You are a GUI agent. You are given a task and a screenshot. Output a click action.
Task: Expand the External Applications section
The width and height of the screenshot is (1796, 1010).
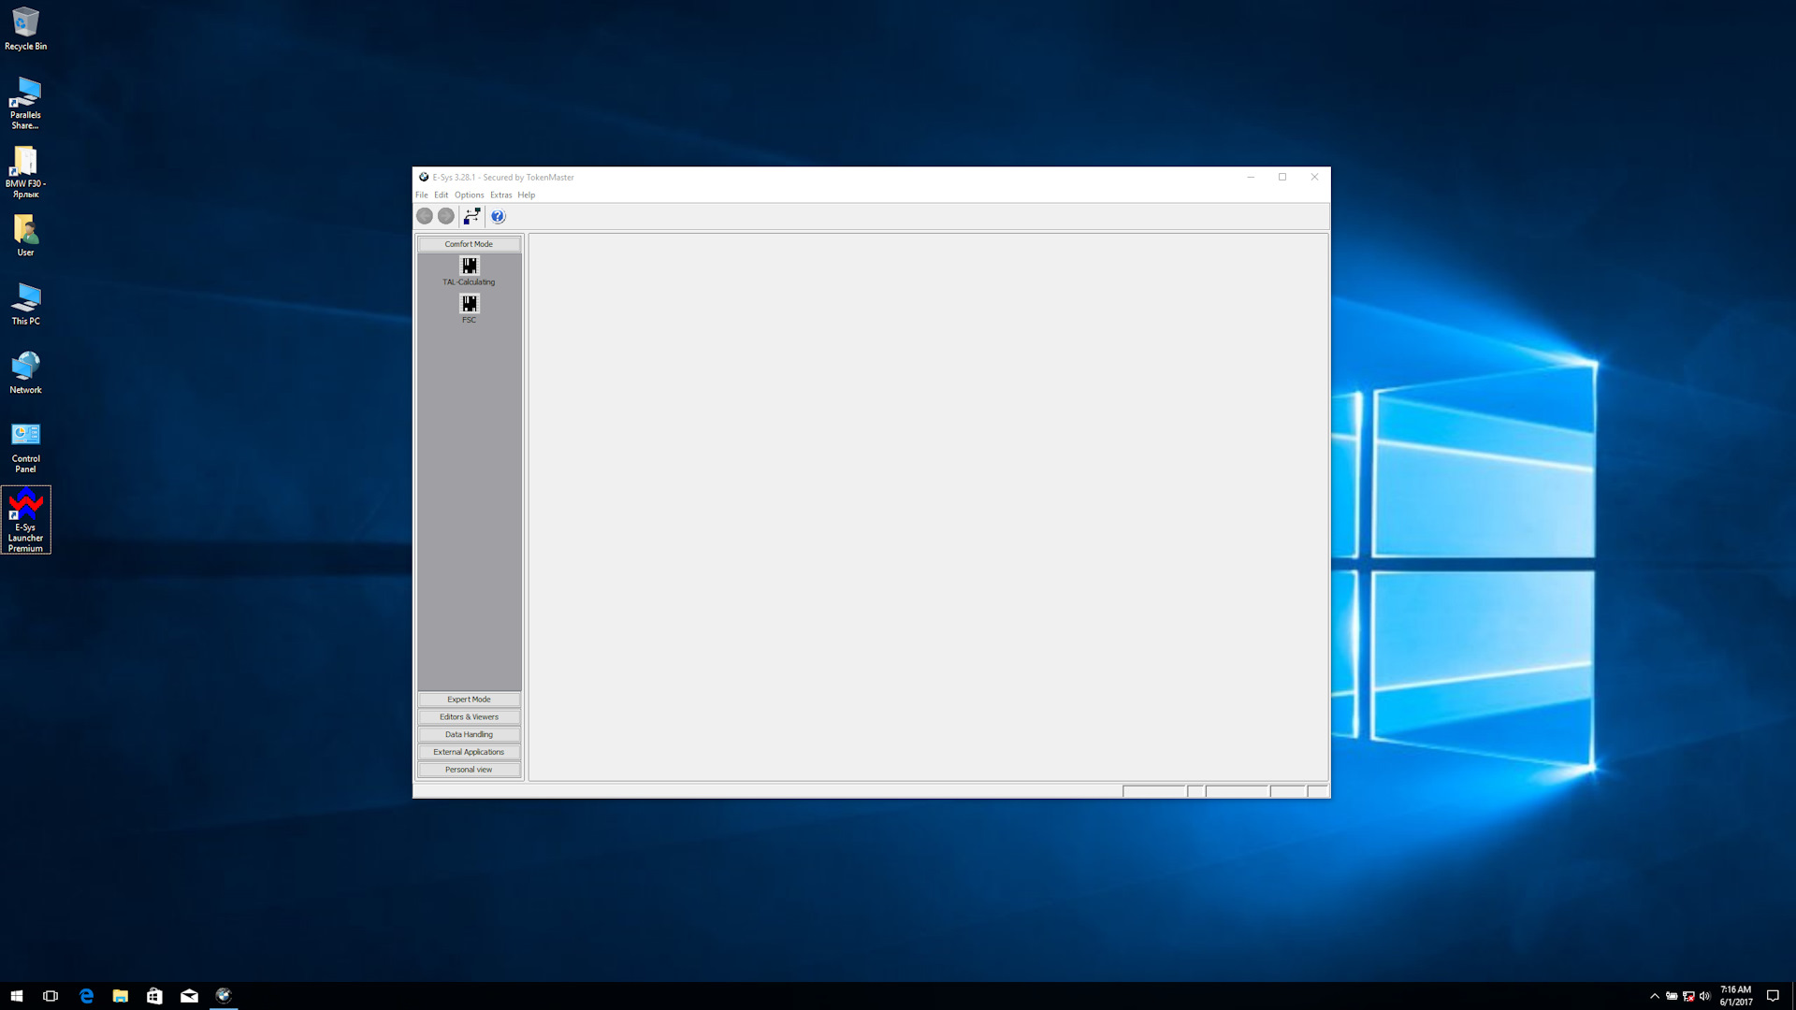pyautogui.click(x=468, y=752)
